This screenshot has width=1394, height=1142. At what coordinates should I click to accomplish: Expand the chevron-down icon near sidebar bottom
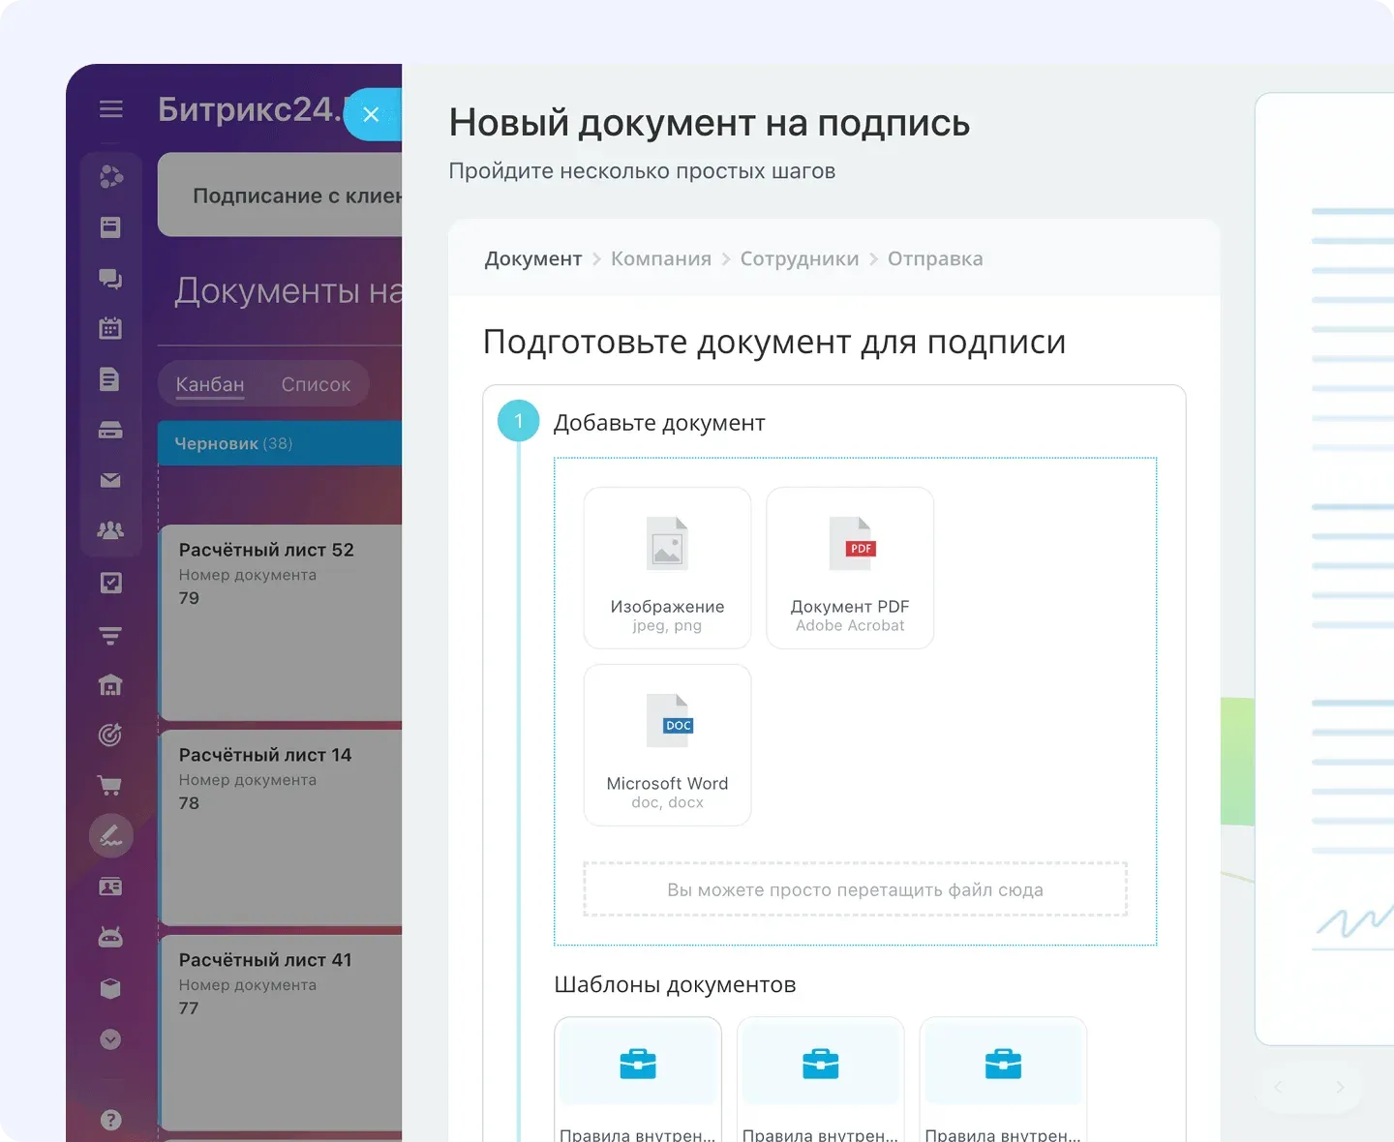pyautogui.click(x=110, y=1039)
